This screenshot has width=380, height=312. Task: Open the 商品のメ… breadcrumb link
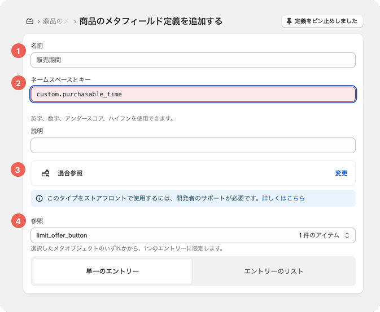(x=56, y=21)
